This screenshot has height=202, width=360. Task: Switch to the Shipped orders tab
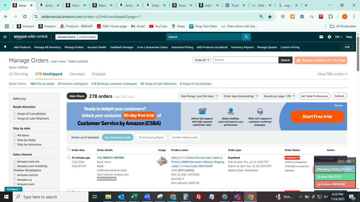(99, 74)
